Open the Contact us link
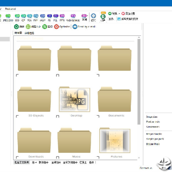172x172 pixels. point(146,168)
